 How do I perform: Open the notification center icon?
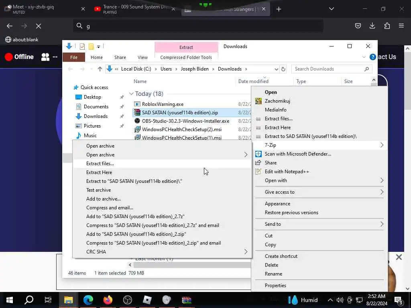coord(399,300)
